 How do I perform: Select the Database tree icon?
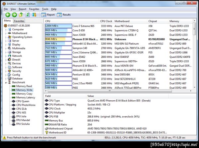point(10,78)
